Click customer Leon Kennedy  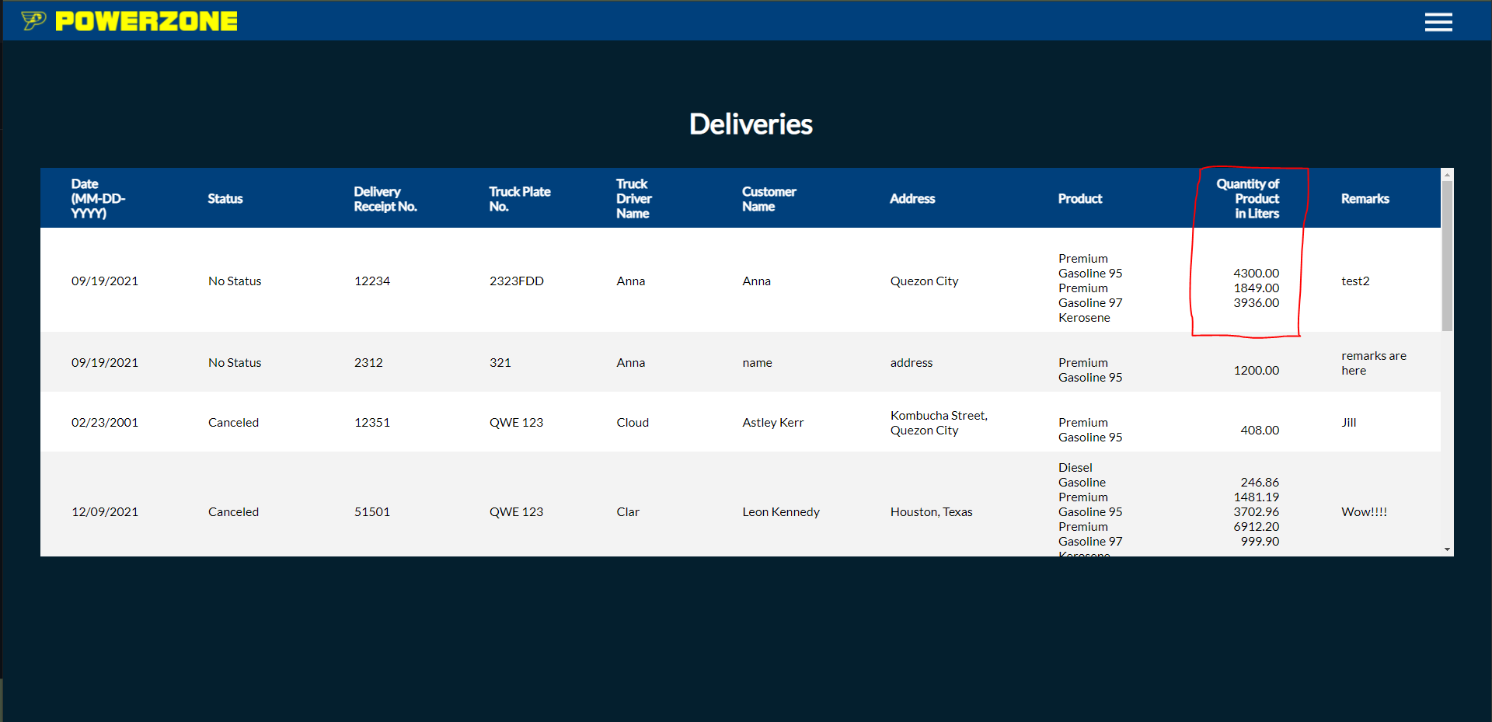(x=781, y=512)
